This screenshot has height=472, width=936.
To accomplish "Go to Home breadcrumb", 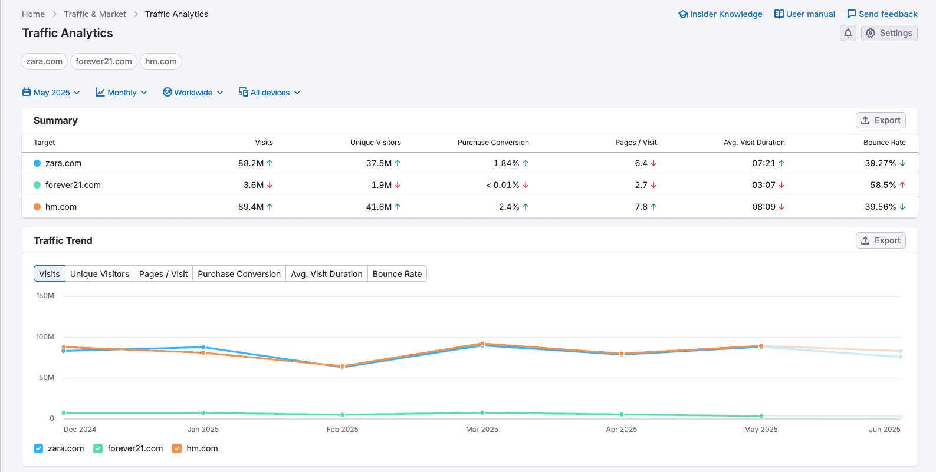I will (x=33, y=14).
